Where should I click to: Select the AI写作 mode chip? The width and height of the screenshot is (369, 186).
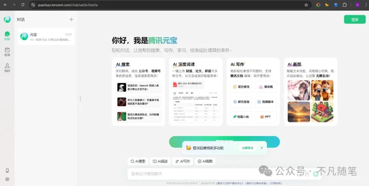[183, 161]
